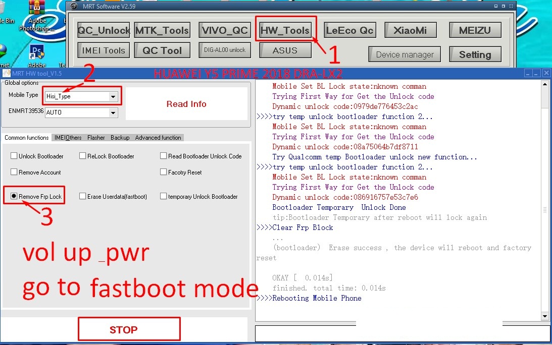This screenshot has width=552, height=345.
Task: Open Device manager
Action: [405, 54]
